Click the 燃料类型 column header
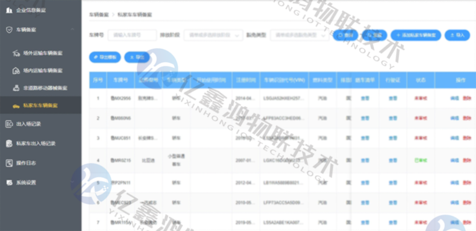This screenshot has width=476, height=231. [322, 80]
